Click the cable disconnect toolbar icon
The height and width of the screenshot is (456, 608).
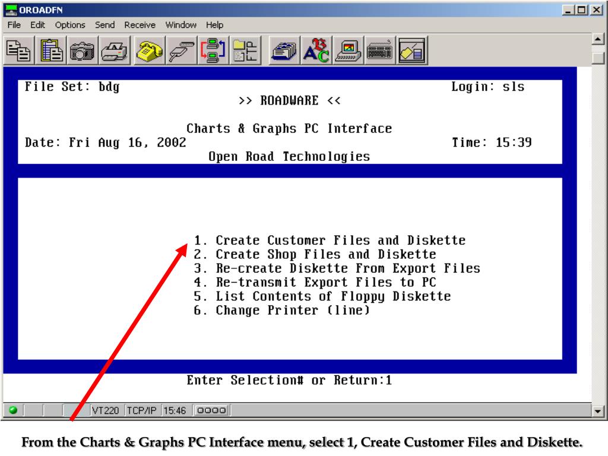[181, 50]
